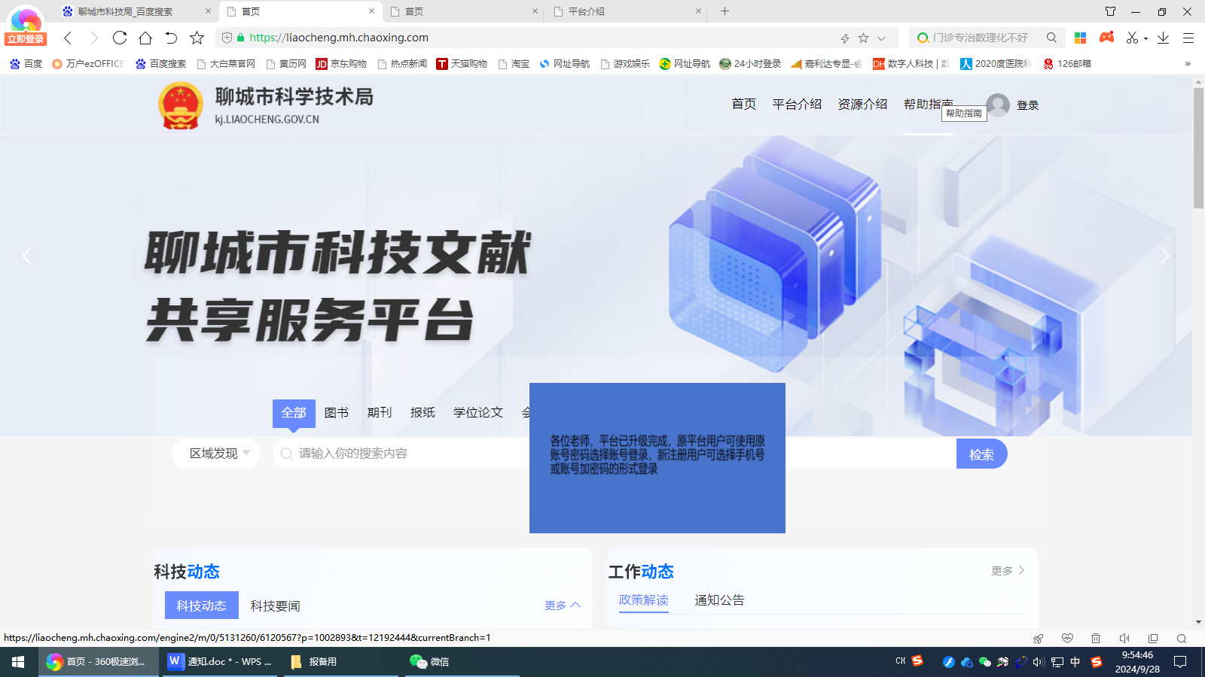Click the user avatar icon beside 登录
The width and height of the screenshot is (1205, 677).
pyautogui.click(x=998, y=105)
